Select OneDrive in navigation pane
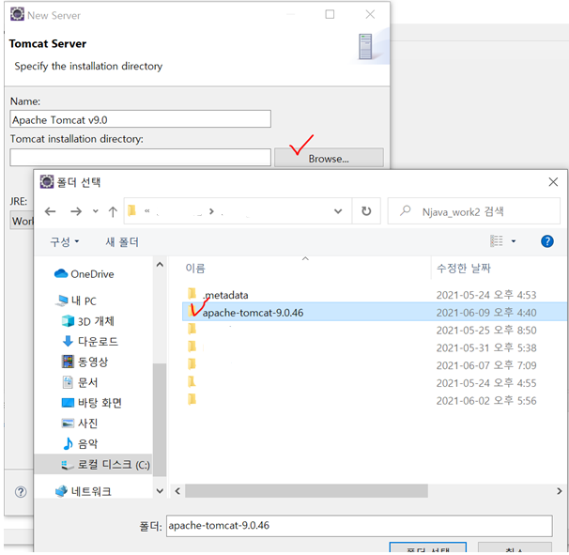Viewport: 569px width, 555px height. [x=85, y=274]
